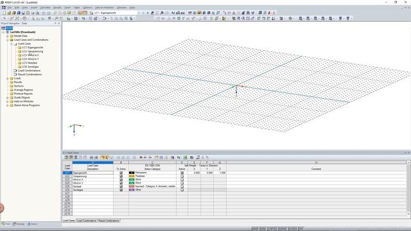Open the Add-on Modules menu
411x231 pixels.
104,8
